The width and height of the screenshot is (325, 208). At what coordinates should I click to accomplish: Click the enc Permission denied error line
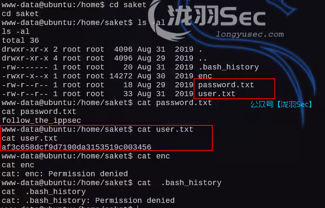coord(65,174)
